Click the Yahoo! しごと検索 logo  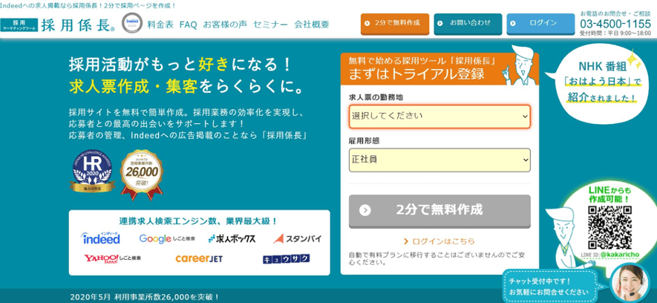(x=112, y=258)
